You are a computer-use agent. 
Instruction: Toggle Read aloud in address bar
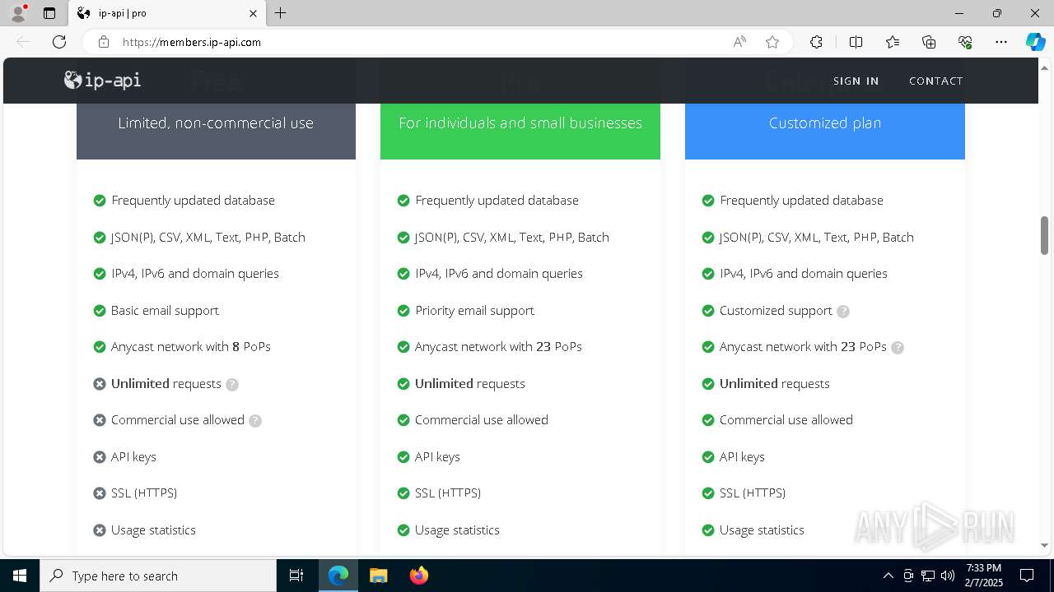(739, 42)
